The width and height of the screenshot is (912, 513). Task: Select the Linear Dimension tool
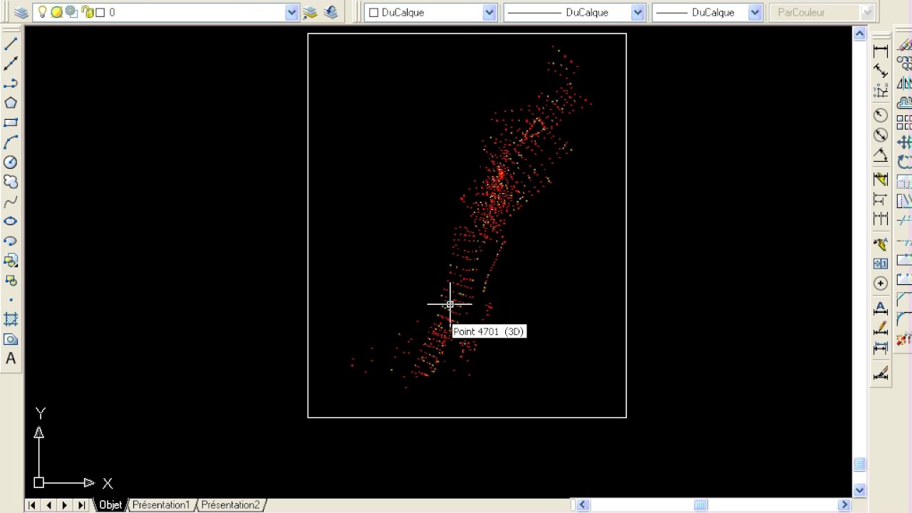pyautogui.click(x=881, y=51)
